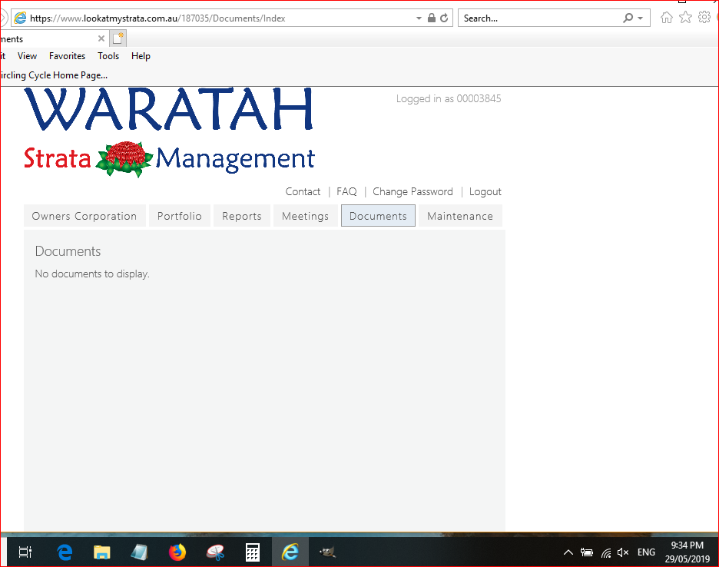Open Firefox from the taskbar
719x567 pixels.
[x=177, y=552]
